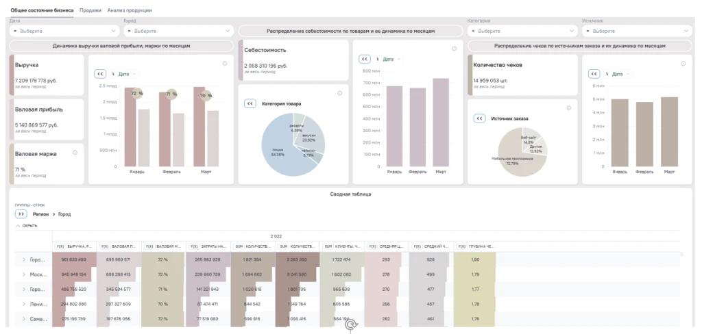Viewport: 702px width, 334px height.
Task: Open the Категория filter dropdown
Action: pos(521,31)
